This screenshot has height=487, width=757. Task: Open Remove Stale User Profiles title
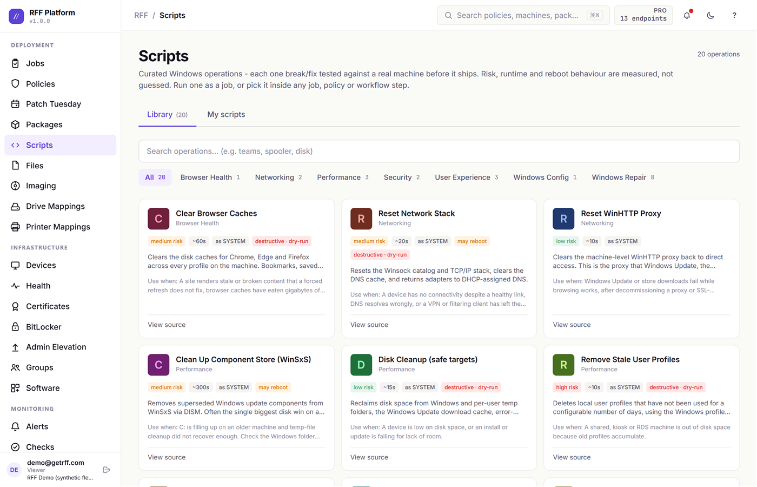630,359
